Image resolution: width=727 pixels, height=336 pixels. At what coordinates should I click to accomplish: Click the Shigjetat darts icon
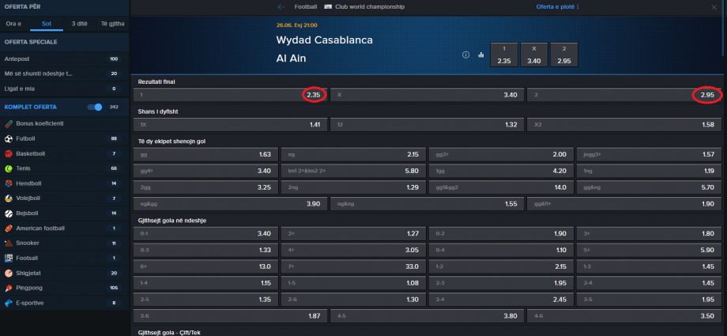(9, 273)
